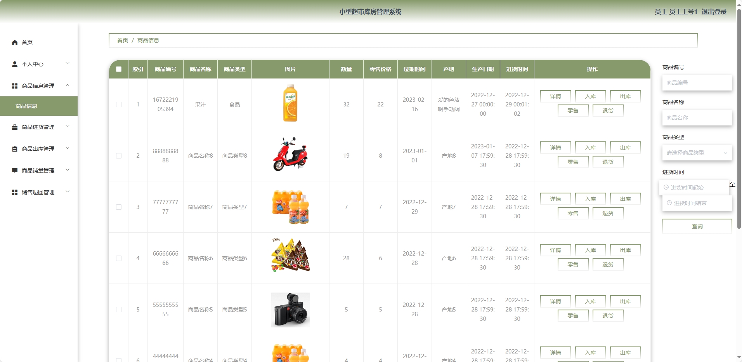
Task: Click 退出登录 to log out
Action: (x=714, y=12)
